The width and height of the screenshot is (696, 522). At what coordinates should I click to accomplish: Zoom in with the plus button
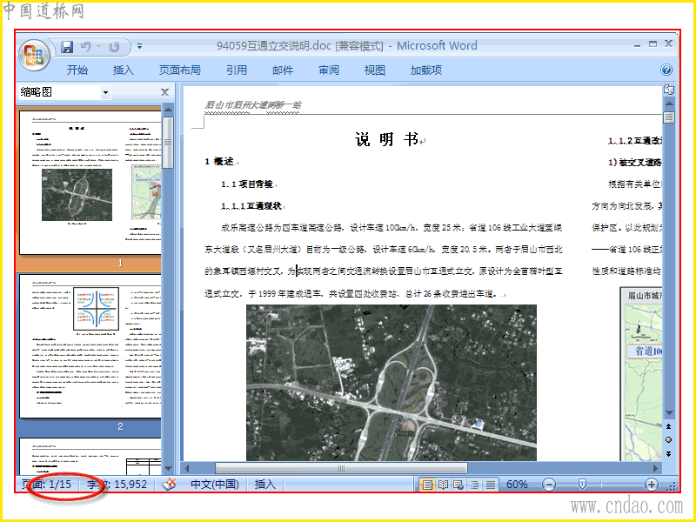pyautogui.click(x=651, y=485)
